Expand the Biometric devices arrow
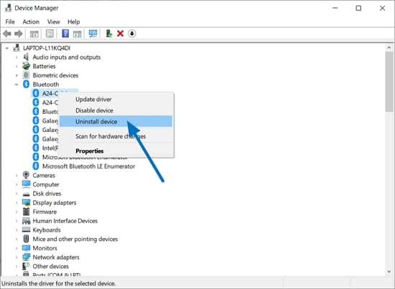 [x=17, y=75]
